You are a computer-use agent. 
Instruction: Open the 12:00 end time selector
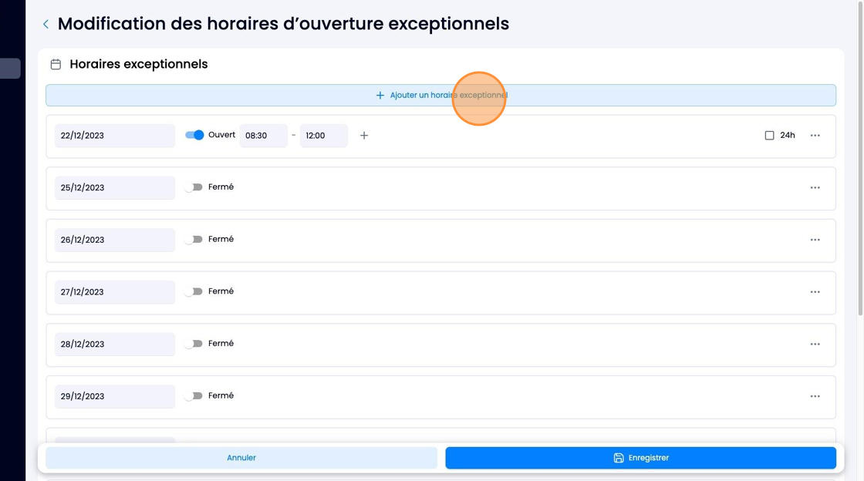coord(324,136)
